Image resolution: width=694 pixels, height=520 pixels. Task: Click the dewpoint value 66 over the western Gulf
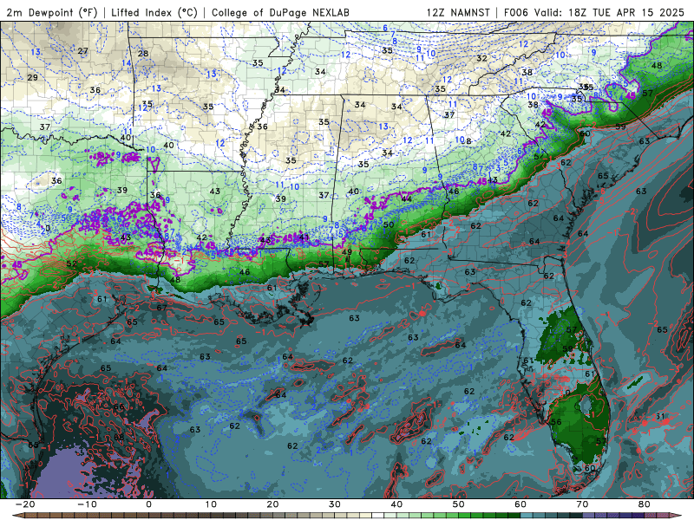(x=119, y=406)
